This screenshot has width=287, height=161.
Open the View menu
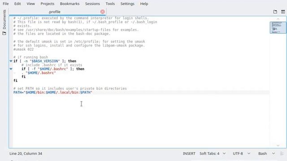[30, 4]
